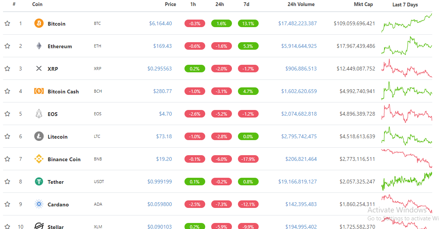Open the Ethereum coin page link
This screenshot has height=229, width=439.
click(59, 46)
